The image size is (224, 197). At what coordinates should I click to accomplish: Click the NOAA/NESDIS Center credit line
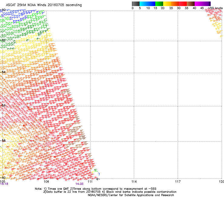[131, 195]
